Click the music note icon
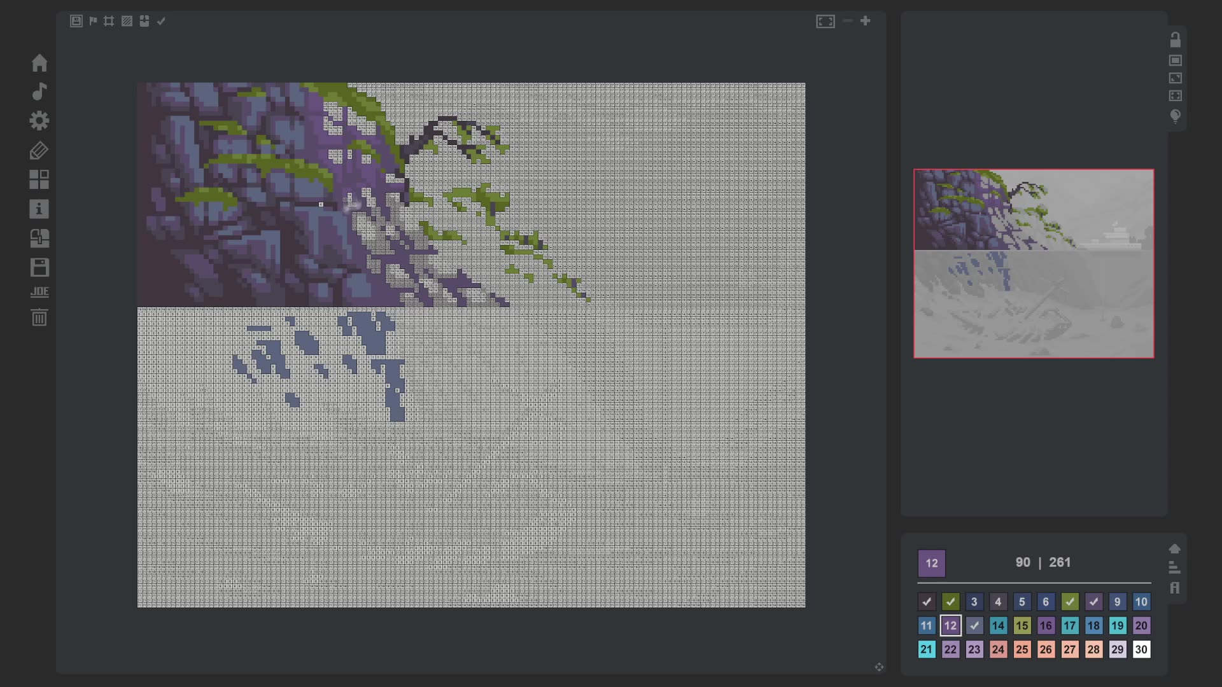Viewport: 1222px width, 687px height. [x=39, y=92]
